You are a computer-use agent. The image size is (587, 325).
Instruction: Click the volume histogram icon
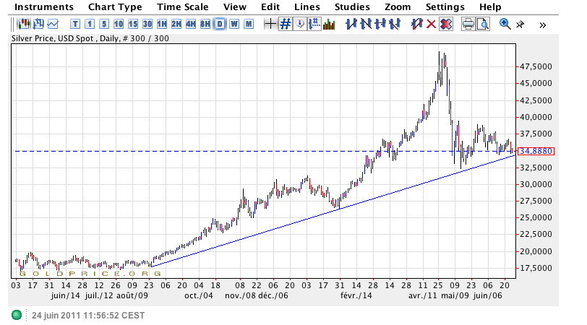(x=329, y=24)
